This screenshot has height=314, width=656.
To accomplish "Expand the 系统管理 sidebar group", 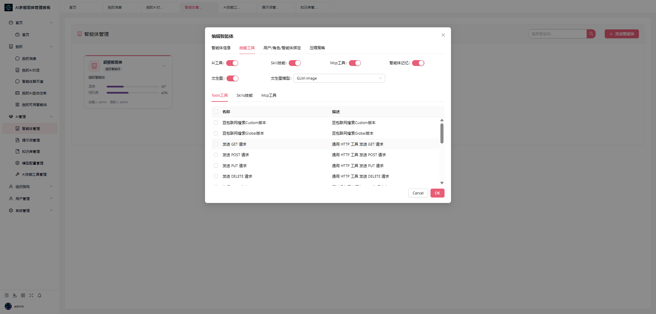I will [x=30, y=210].
